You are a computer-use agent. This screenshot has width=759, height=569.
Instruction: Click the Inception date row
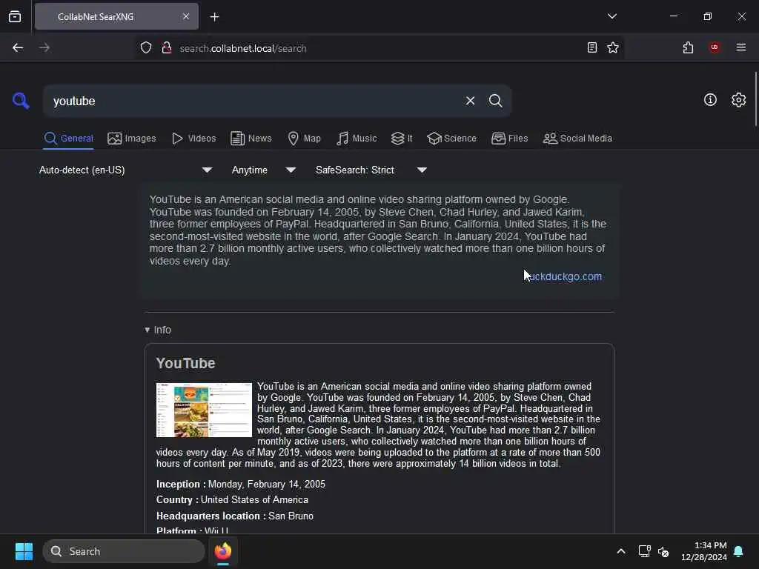(241, 485)
